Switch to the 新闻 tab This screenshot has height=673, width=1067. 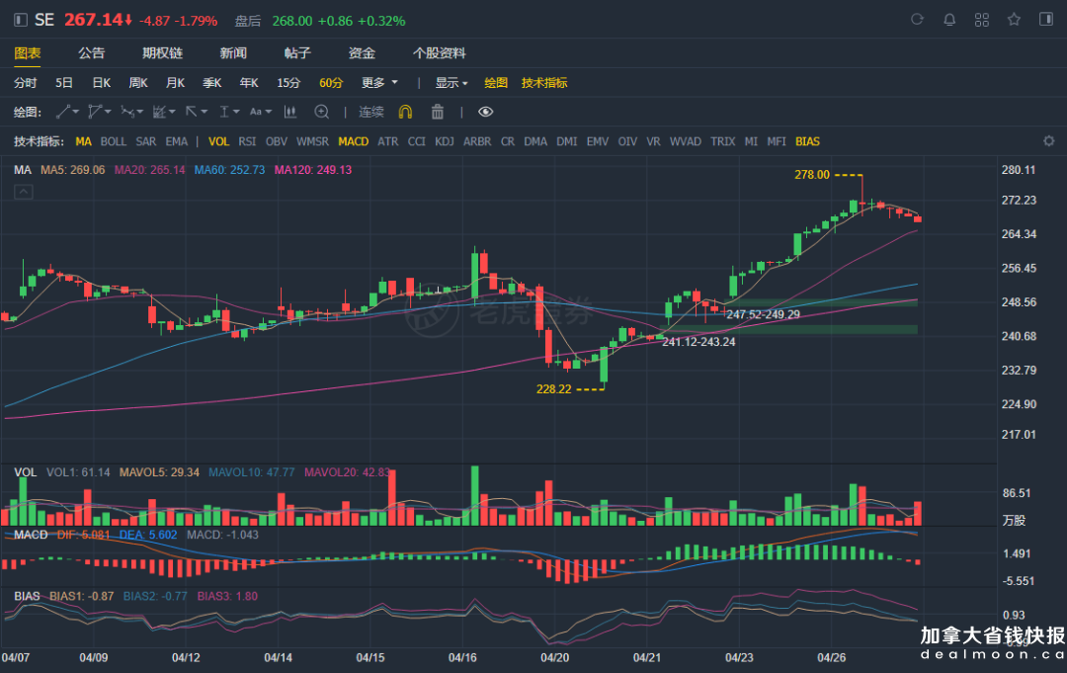[233, 53]
